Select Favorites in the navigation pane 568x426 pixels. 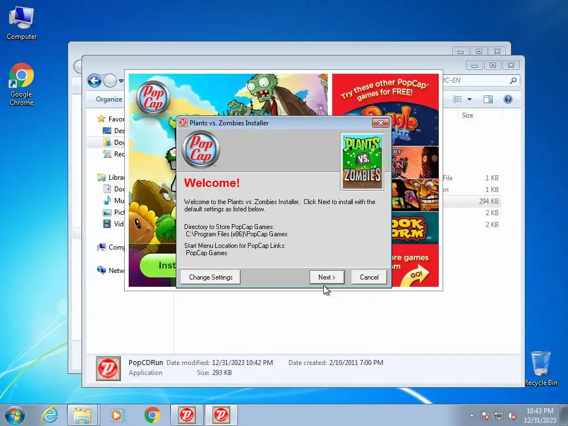point(110,119)
